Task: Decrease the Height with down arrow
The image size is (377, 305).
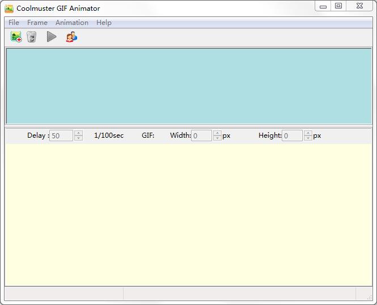Action: point(308,138)
